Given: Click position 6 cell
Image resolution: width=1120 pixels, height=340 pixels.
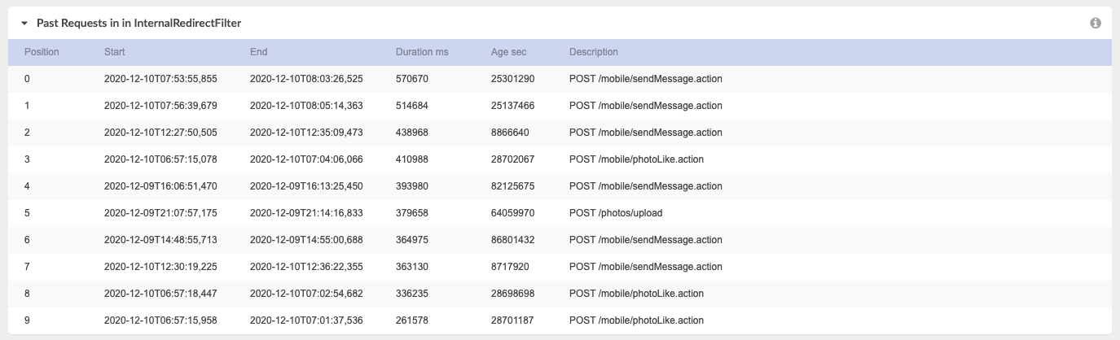Looking at the screenshot, I should [x=27, y=240].
